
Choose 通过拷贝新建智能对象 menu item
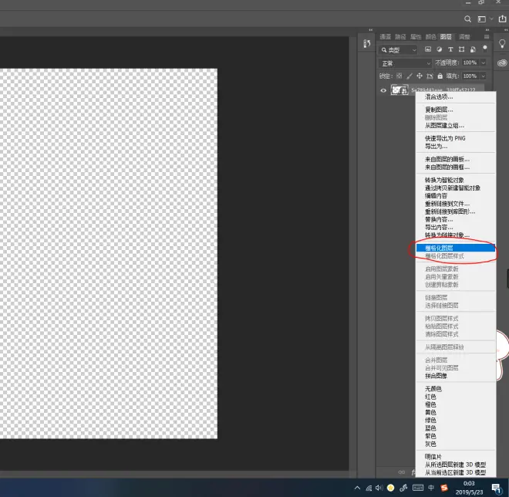[x=456, y=188]
